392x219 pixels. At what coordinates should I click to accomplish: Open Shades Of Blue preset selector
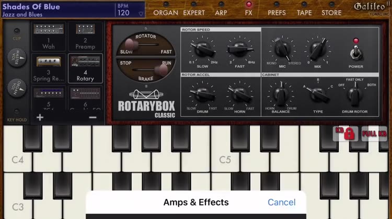58,10
